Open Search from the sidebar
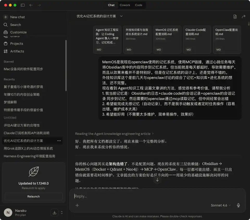Screen dimensions: 250x220 click(x=15, y=25)
